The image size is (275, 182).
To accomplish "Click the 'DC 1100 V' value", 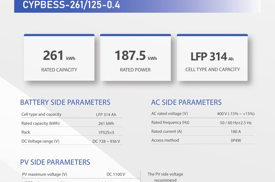I will point(116,174).
